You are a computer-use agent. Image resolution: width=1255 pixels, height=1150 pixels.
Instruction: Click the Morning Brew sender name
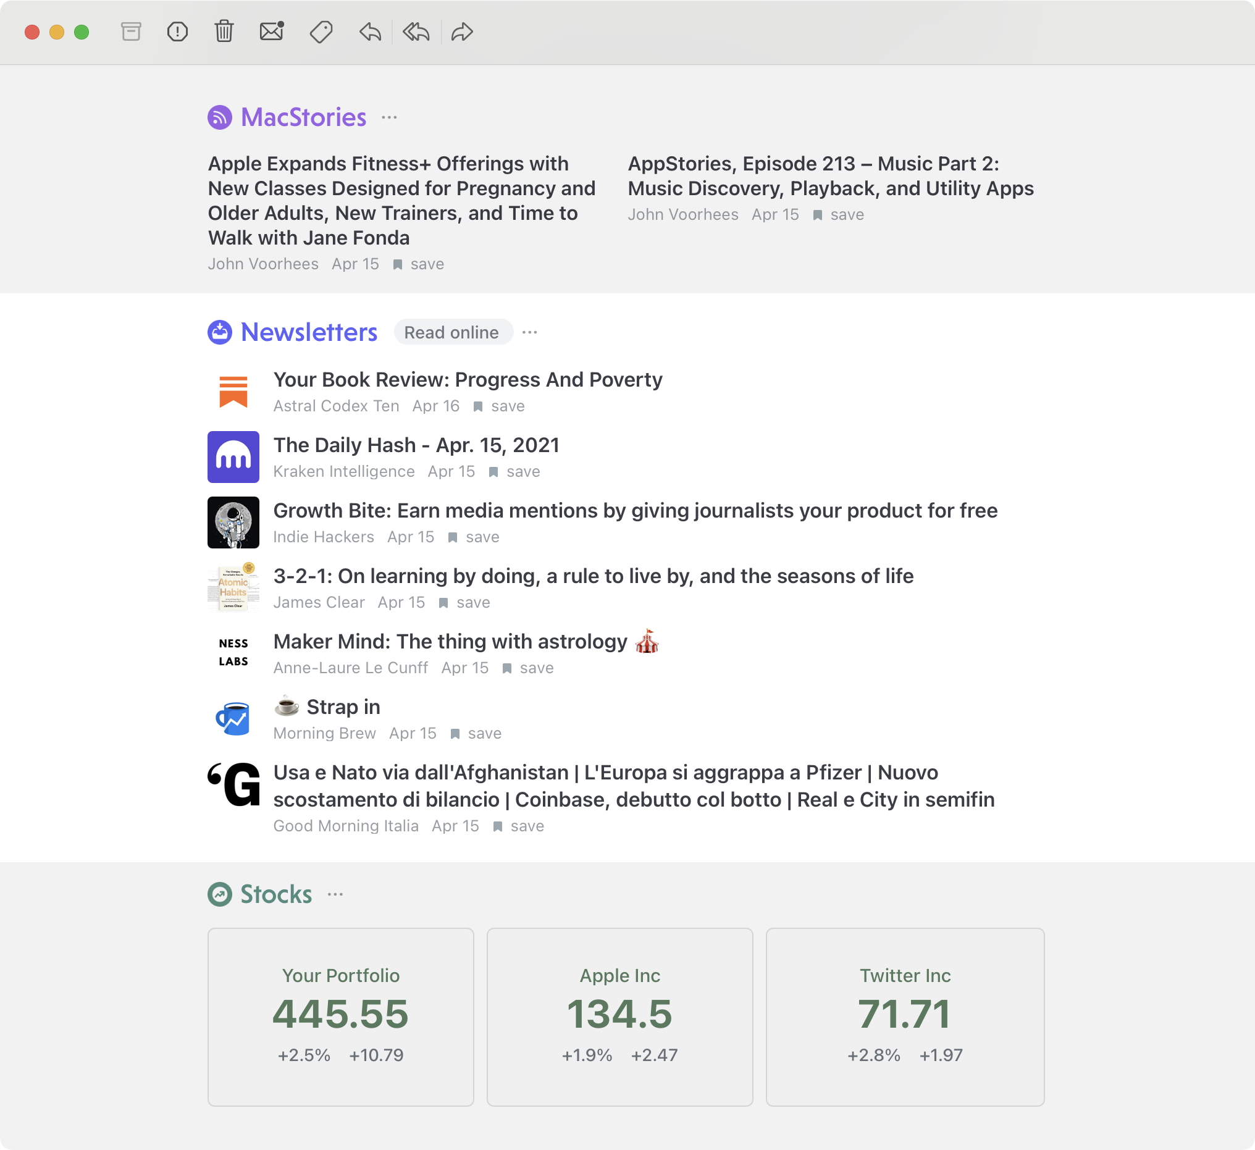tap(324, 733)
